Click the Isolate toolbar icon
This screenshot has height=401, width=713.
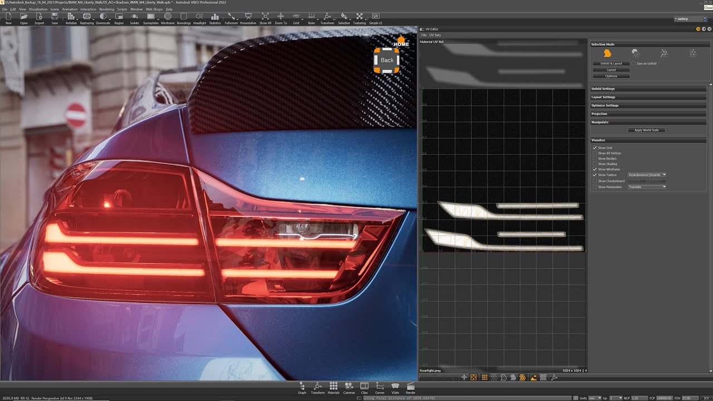[x=134, y=19]
